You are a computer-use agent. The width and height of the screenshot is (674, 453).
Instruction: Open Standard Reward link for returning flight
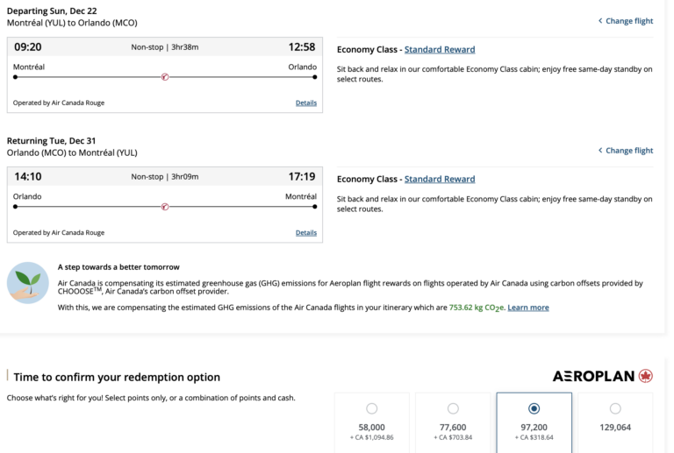439,180
